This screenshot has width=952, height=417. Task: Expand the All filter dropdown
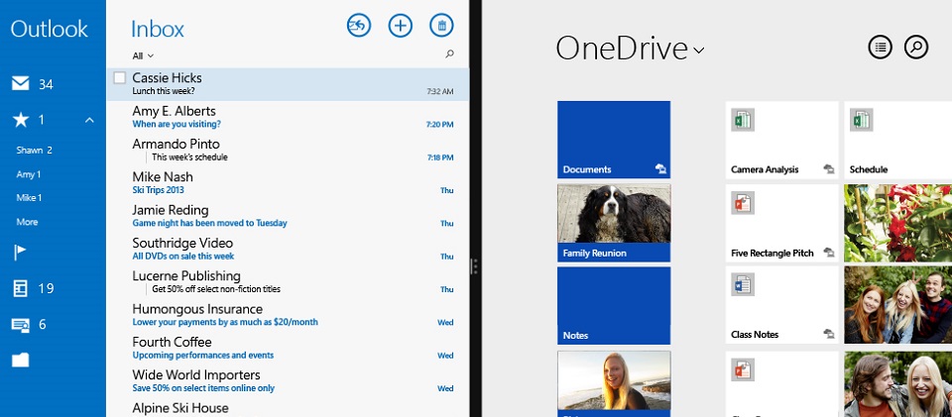pyautogui.click(x=143, y=55)
